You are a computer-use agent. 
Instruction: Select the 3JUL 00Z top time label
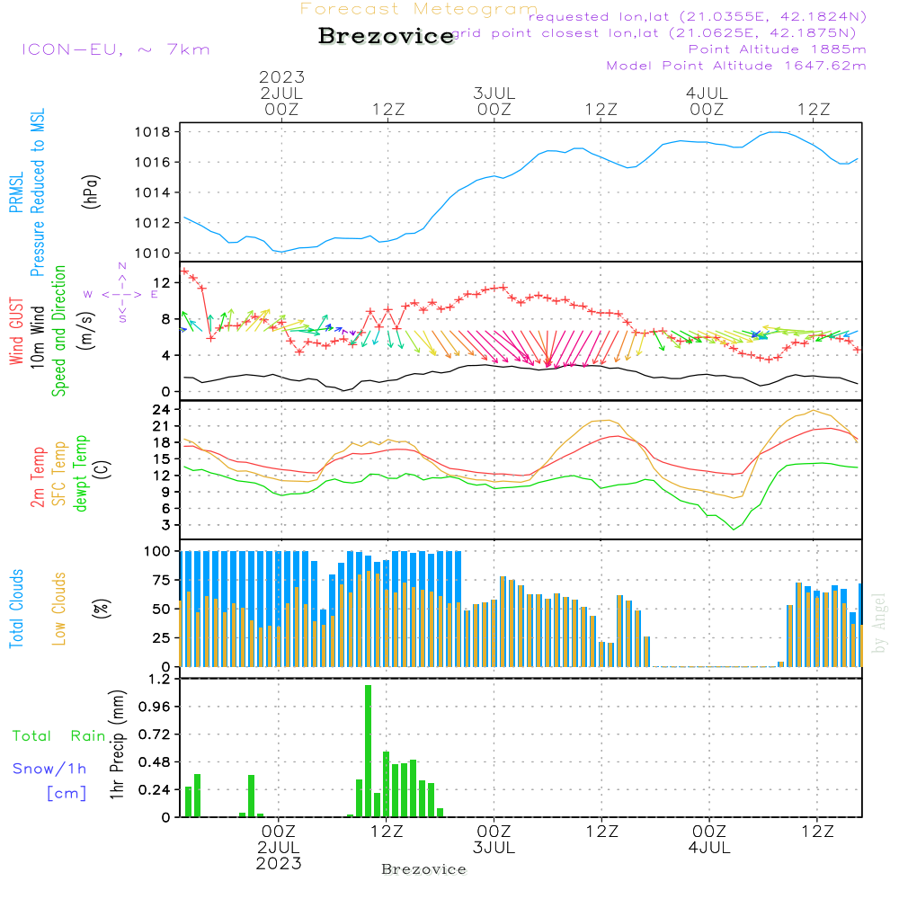(494, 101)
